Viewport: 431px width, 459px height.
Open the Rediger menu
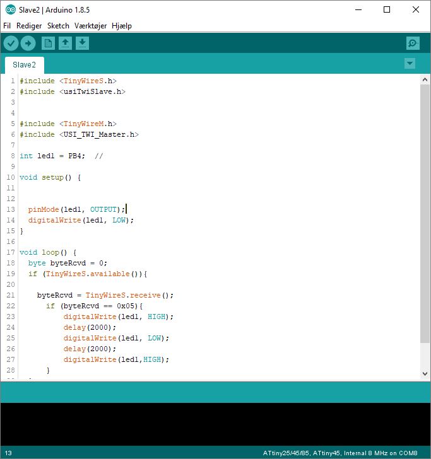click(29, 26)
